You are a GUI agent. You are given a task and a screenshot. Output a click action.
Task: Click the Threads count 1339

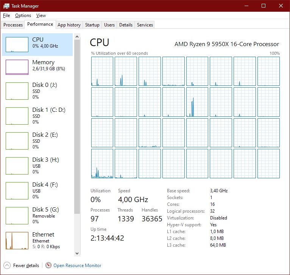126,219
